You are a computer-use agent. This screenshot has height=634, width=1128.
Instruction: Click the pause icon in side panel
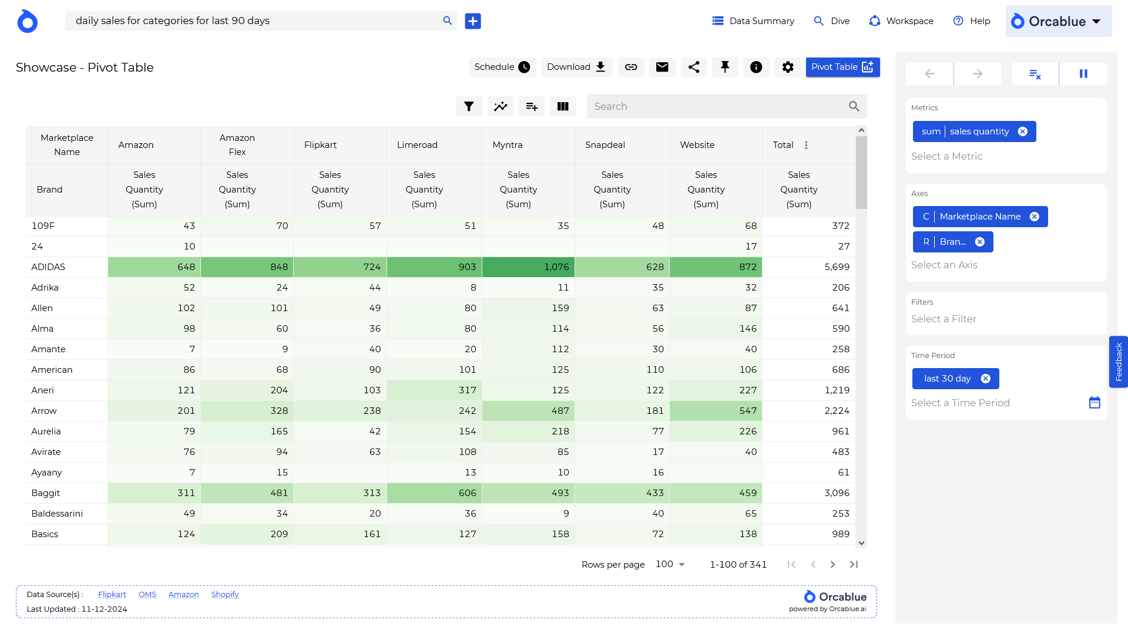pyautogui.click(x=1083, y=74)
